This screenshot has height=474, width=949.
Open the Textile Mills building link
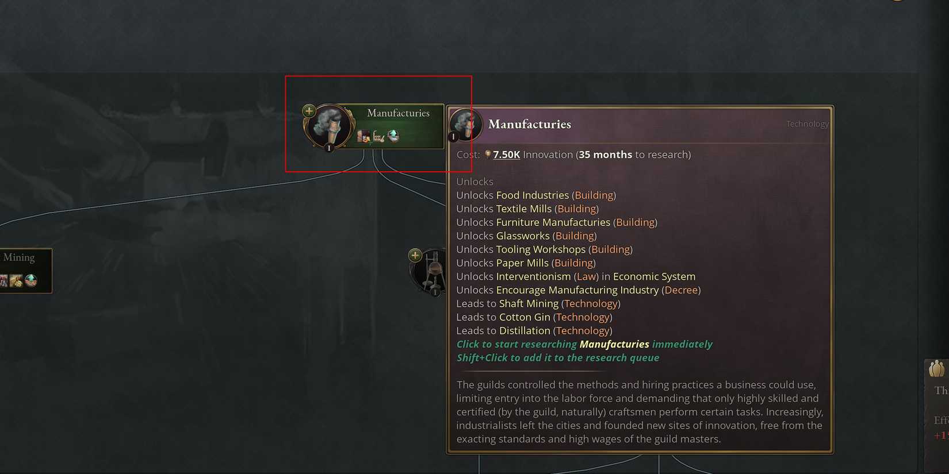pos(523,209)
